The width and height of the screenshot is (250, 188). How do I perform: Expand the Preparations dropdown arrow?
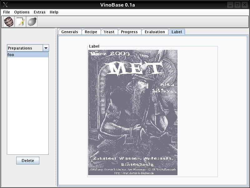[46, 48]
